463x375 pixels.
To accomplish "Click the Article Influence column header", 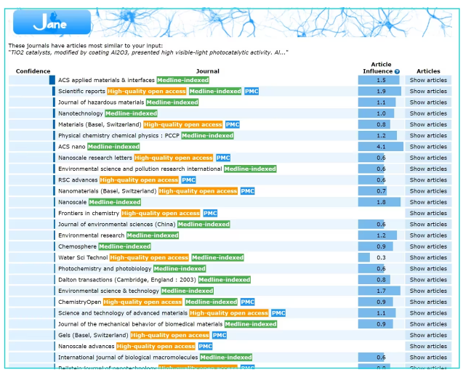I will point(381,68).
